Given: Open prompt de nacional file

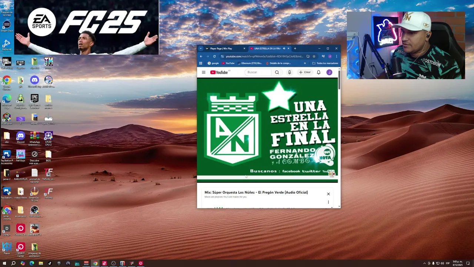Looking at the screenshot, I should 34,176.
